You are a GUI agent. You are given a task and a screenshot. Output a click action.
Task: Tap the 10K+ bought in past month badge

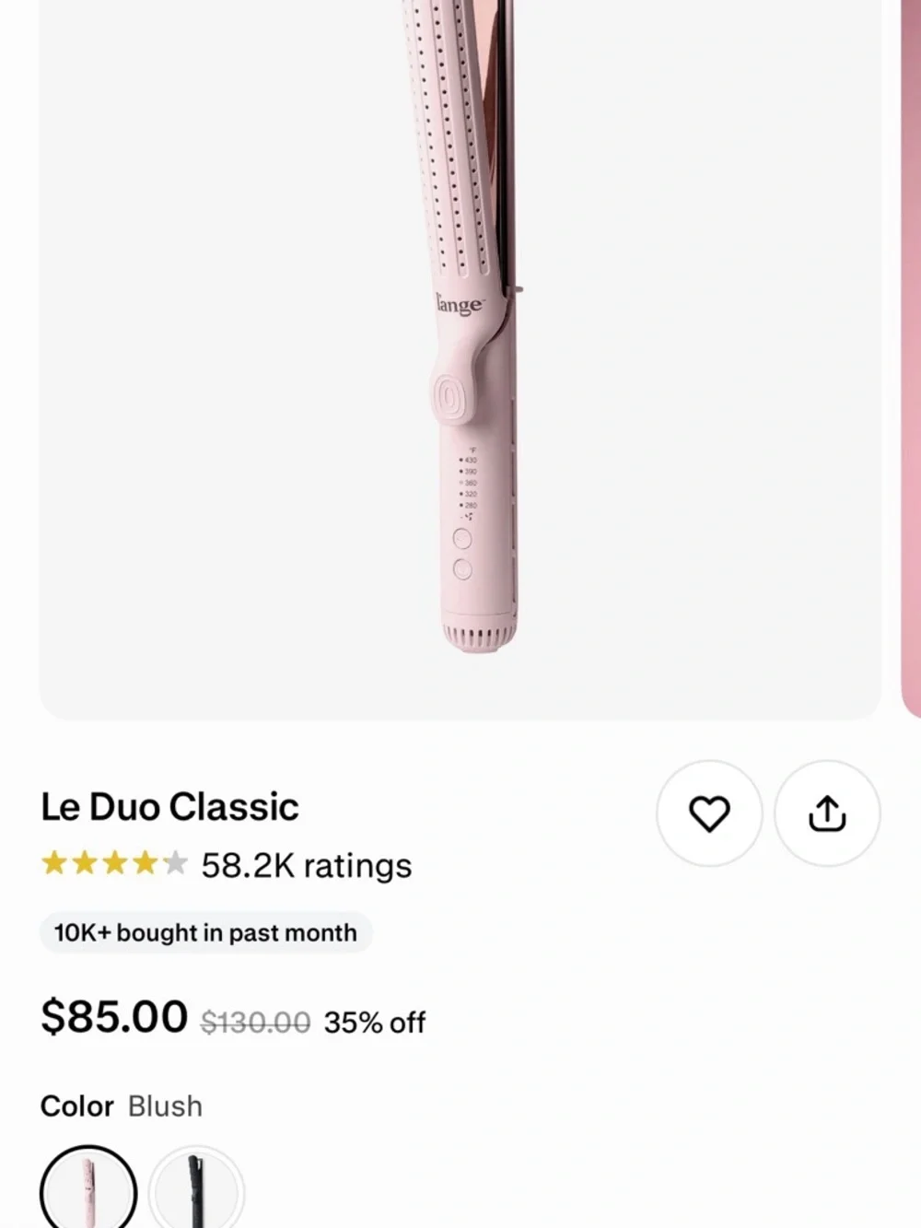tap(204, 932)
